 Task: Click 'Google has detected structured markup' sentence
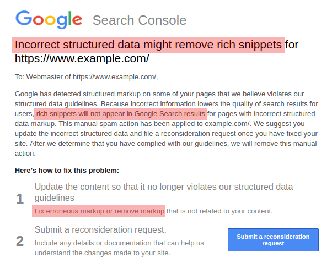tap(94, 94)
